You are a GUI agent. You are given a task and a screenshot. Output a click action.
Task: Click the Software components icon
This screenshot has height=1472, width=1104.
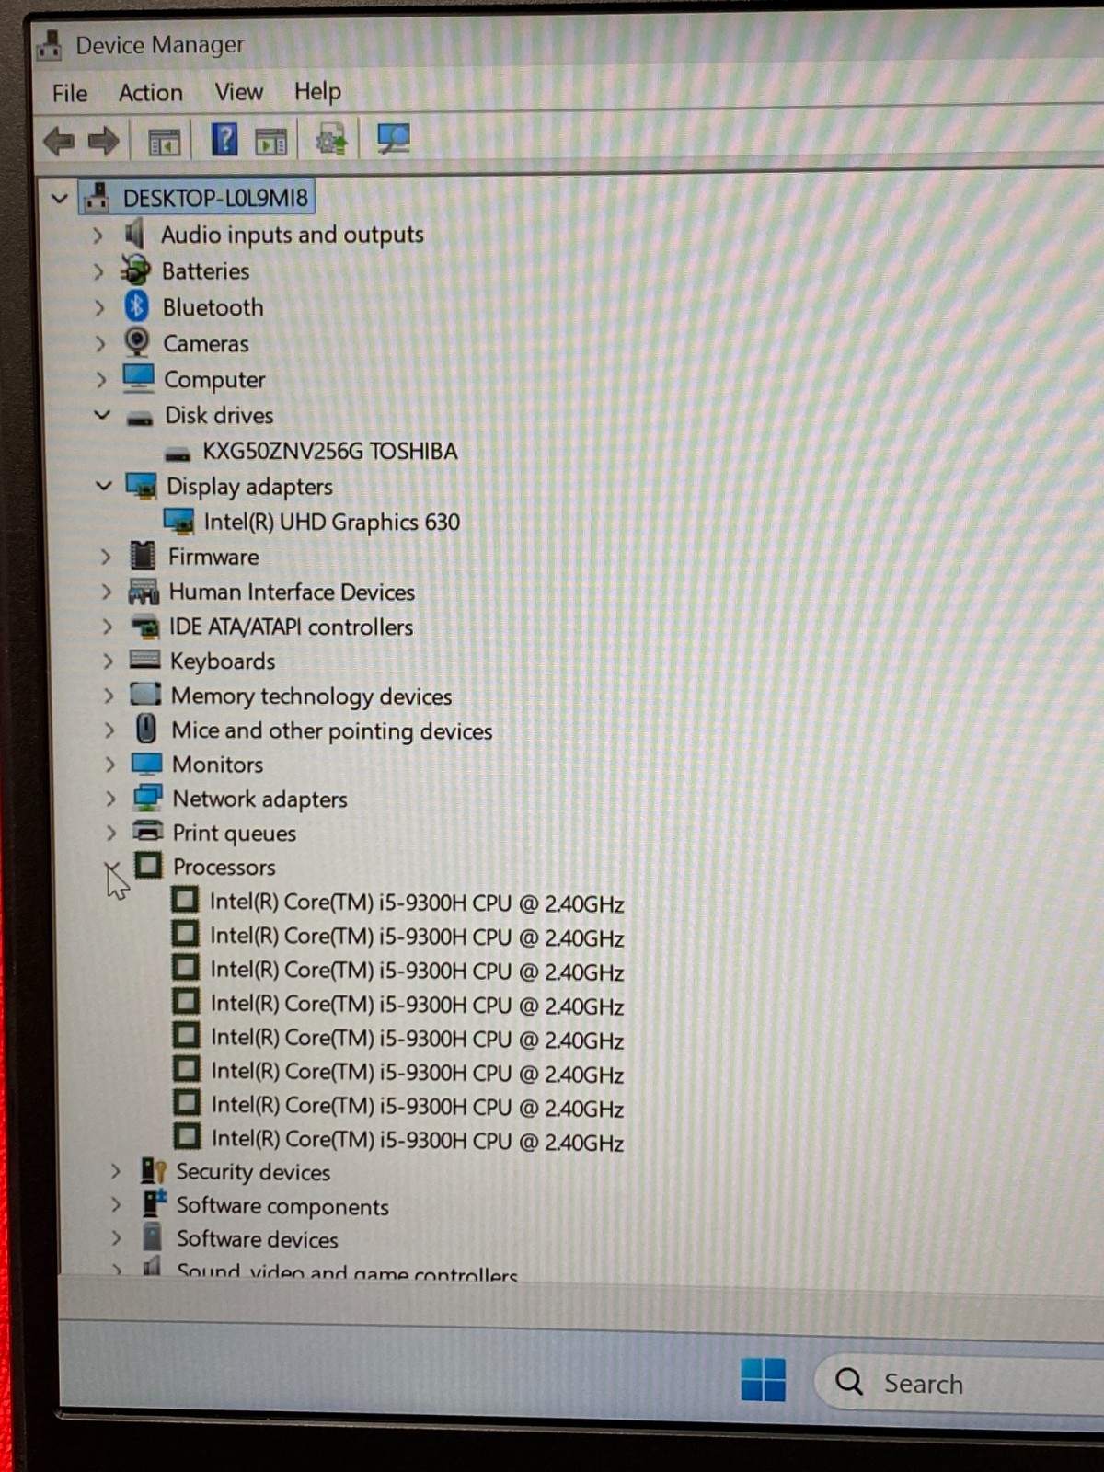tap(154, 1203)
